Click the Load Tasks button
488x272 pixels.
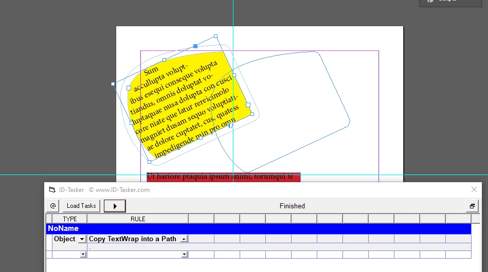(x=81, y=206)
